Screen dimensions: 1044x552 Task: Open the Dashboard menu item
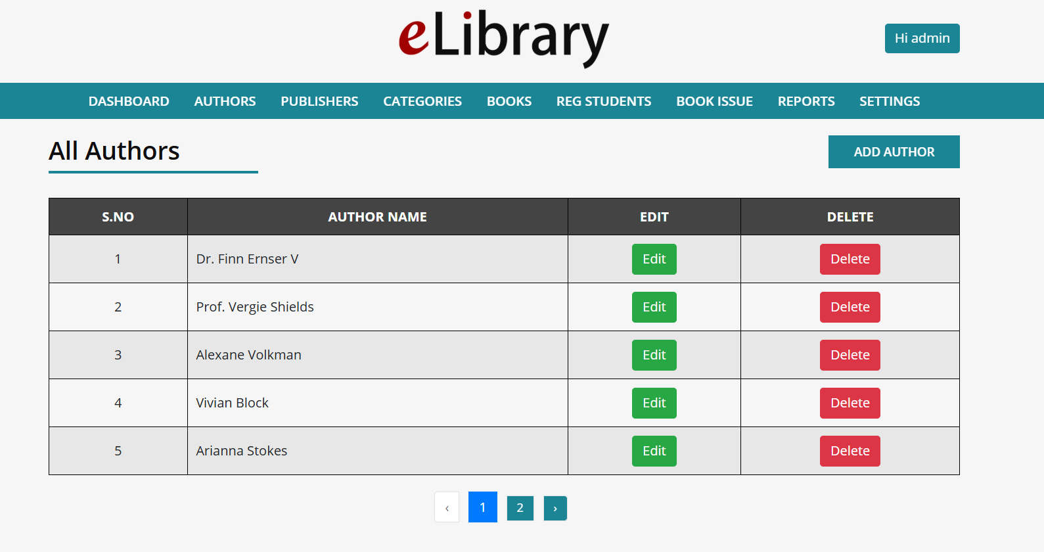pos(129,101)
